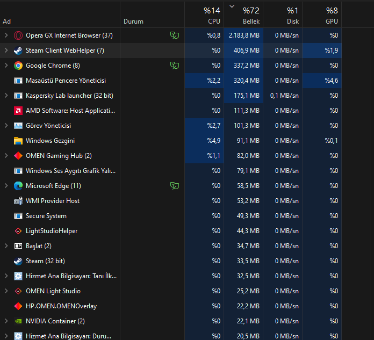Sort by the Durum column header
The height and width of the screenshot is (340, 374).
(x=152, y=15)
